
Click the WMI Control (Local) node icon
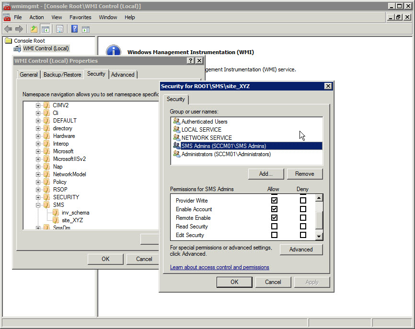point(17,48)
